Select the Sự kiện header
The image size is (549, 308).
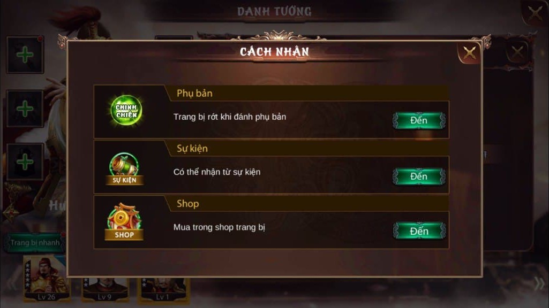[x=192, y=149]
